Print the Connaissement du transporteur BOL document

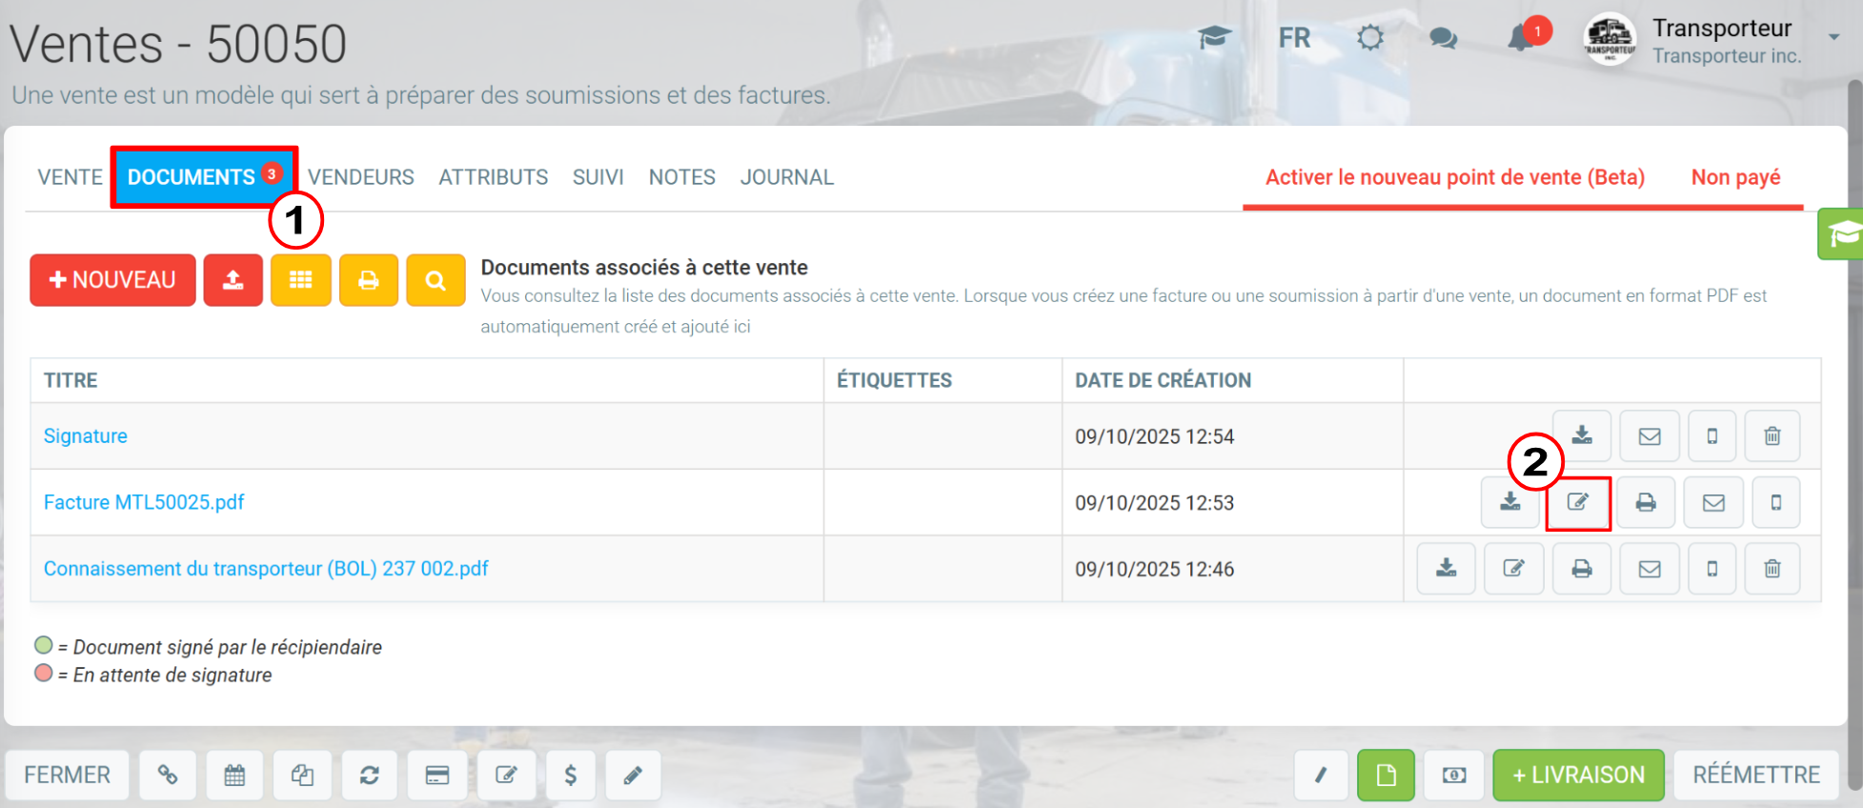1582,569
